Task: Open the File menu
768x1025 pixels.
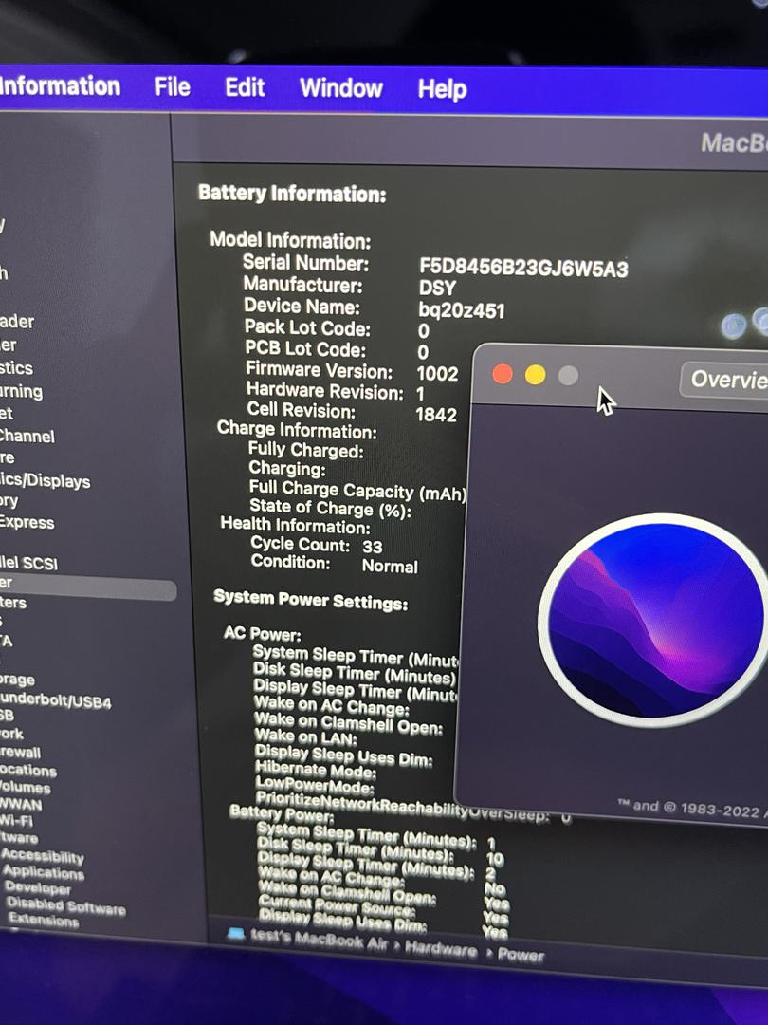Action: click(173, 87)
